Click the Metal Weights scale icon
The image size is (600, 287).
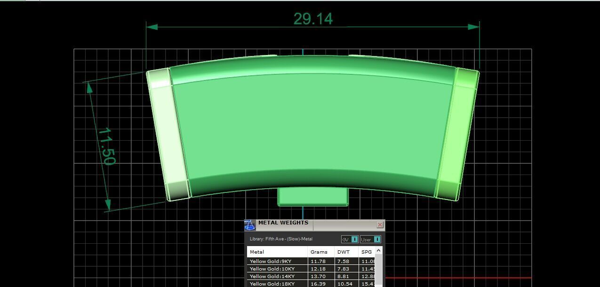(x=250, y=225)
